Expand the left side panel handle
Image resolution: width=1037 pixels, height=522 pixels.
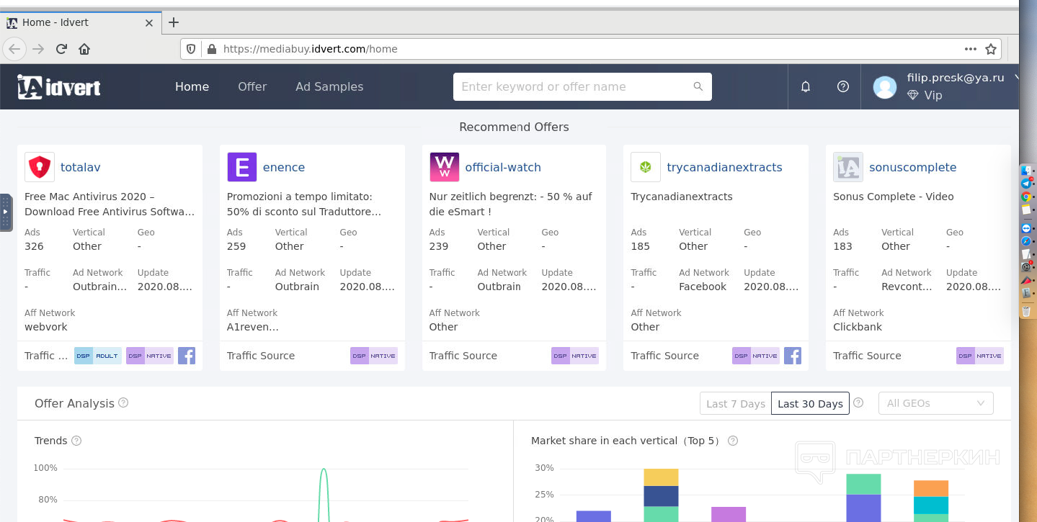coord(6,212)
